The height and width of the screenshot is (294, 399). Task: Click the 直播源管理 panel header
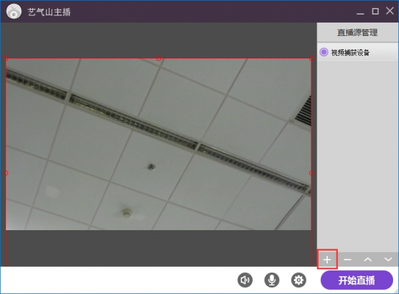coord(358,33)
